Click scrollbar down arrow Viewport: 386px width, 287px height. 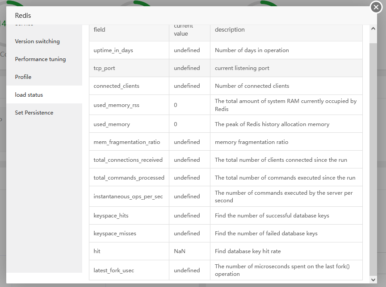click(x=373, y=280)
